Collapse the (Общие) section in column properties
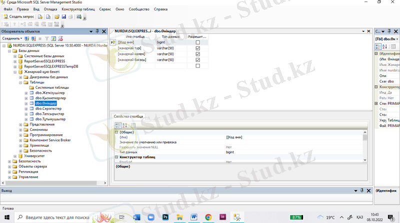 [116, 132]
